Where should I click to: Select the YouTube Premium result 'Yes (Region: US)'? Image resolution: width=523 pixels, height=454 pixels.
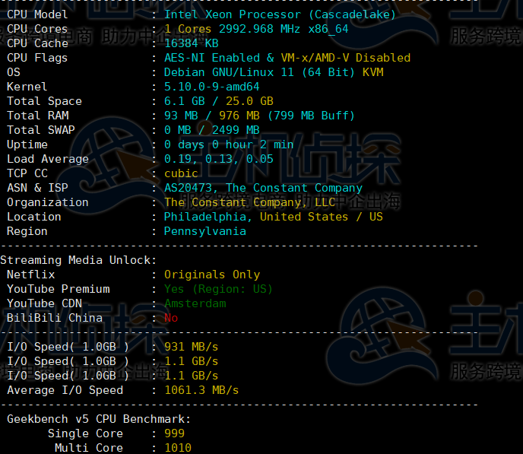click(x=218, y=289)
